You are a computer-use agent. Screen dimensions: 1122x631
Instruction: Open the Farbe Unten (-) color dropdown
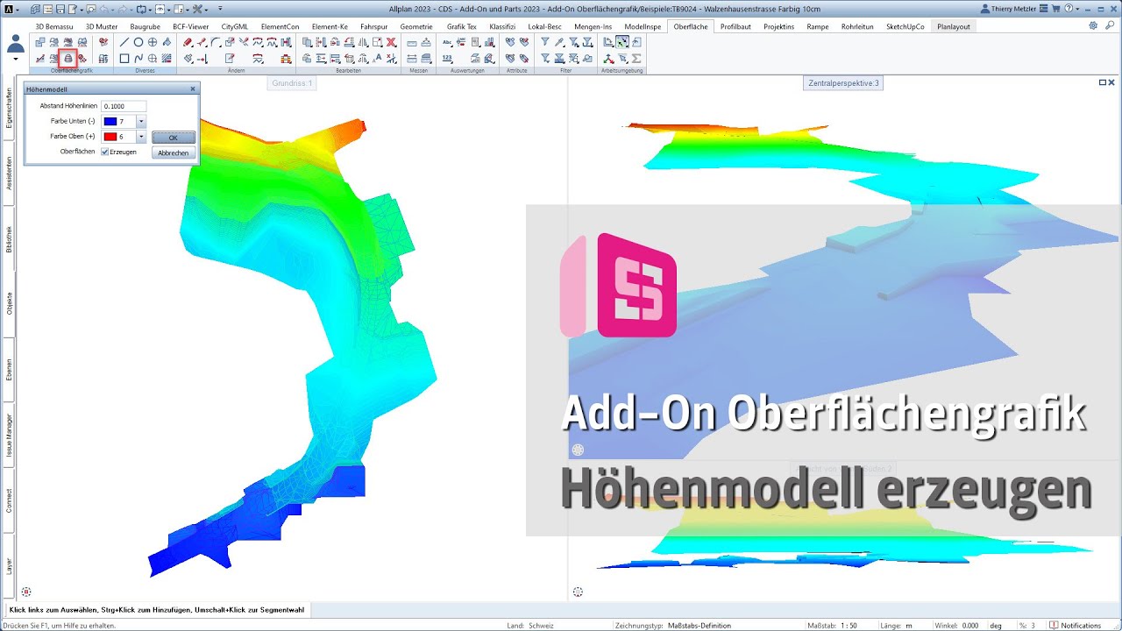click(x=141, y=121)
